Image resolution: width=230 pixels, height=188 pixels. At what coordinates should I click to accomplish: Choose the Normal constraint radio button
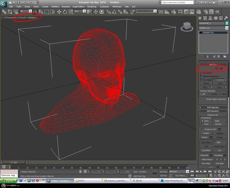[213, 124]
